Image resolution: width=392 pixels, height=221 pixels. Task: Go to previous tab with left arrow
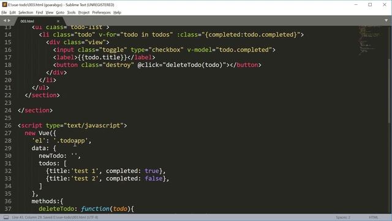pyautogui.click(x=4, y=20)
